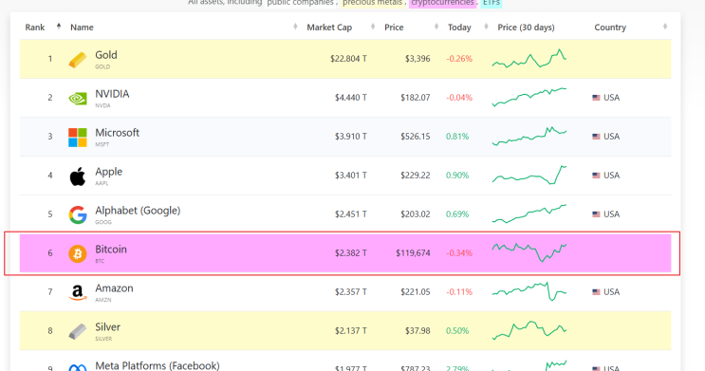Click Amazon's 30-day price chart
Viewport: 705px width, 371px height.
pos(529,291)
